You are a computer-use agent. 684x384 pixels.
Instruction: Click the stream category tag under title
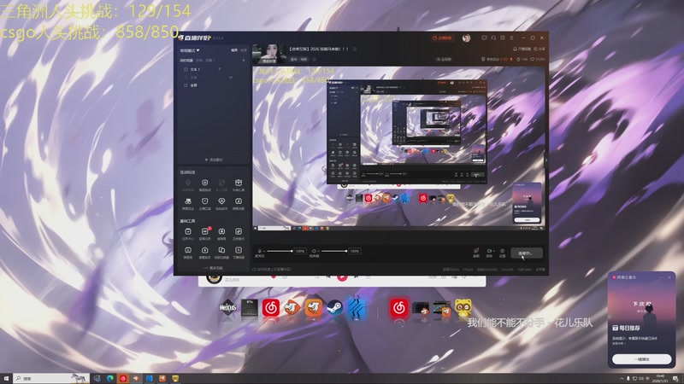coord(299,59)
